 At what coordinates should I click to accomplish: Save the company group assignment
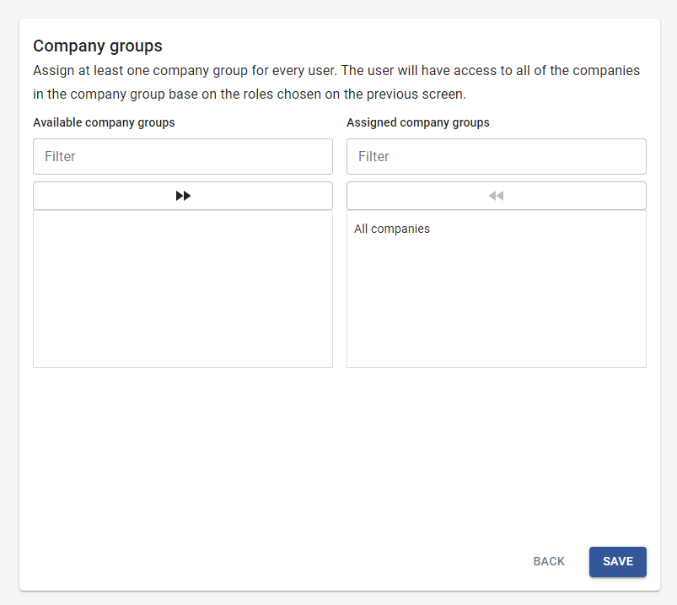coord(617,561)
